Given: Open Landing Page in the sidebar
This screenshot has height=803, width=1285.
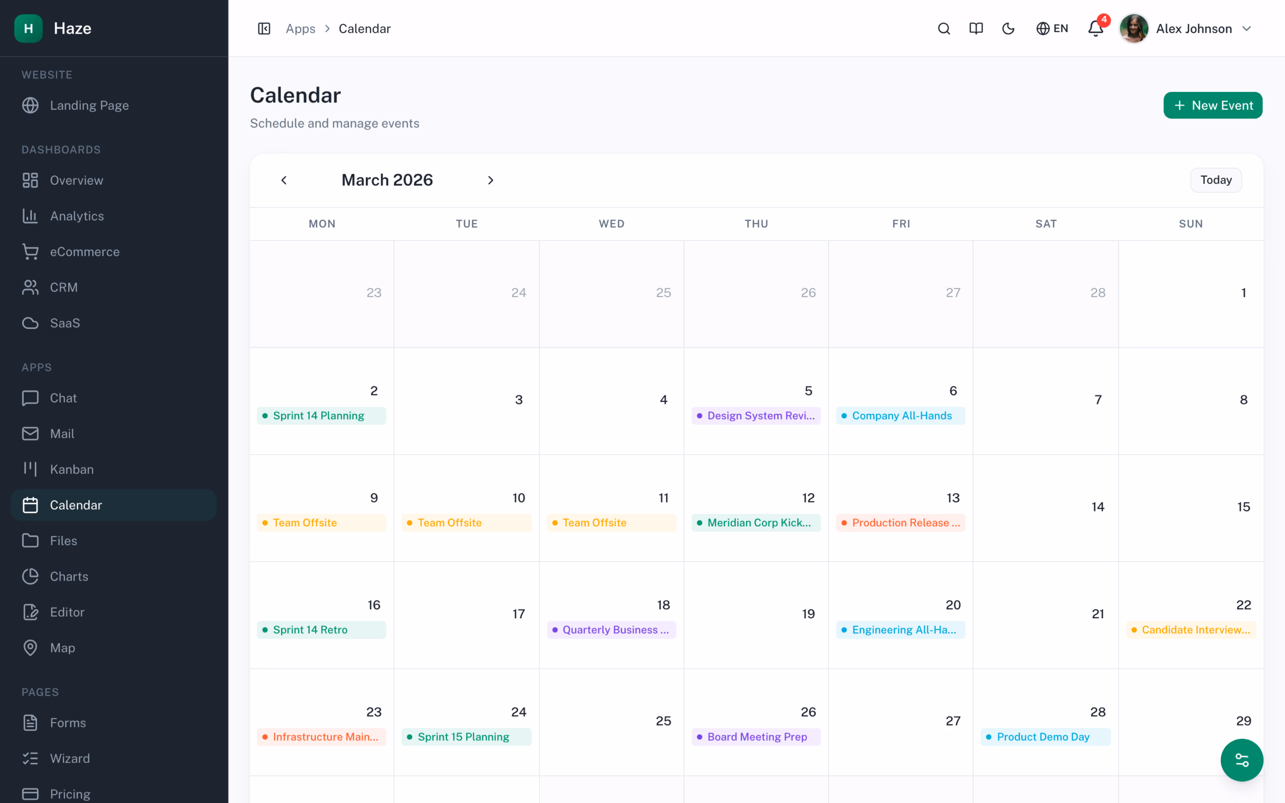Looking at the screenshot, I should coord(113,105).
